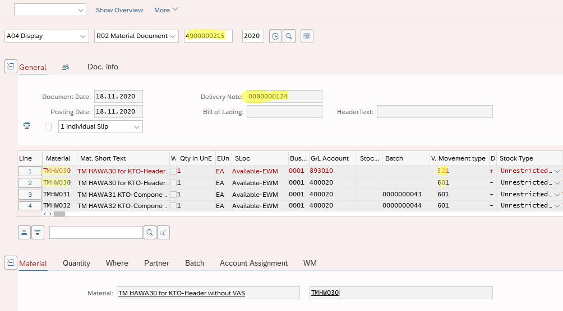Viewport: 563px width, 311px height.
Task: Click the find next icon below items table
Action: point(163,233)
